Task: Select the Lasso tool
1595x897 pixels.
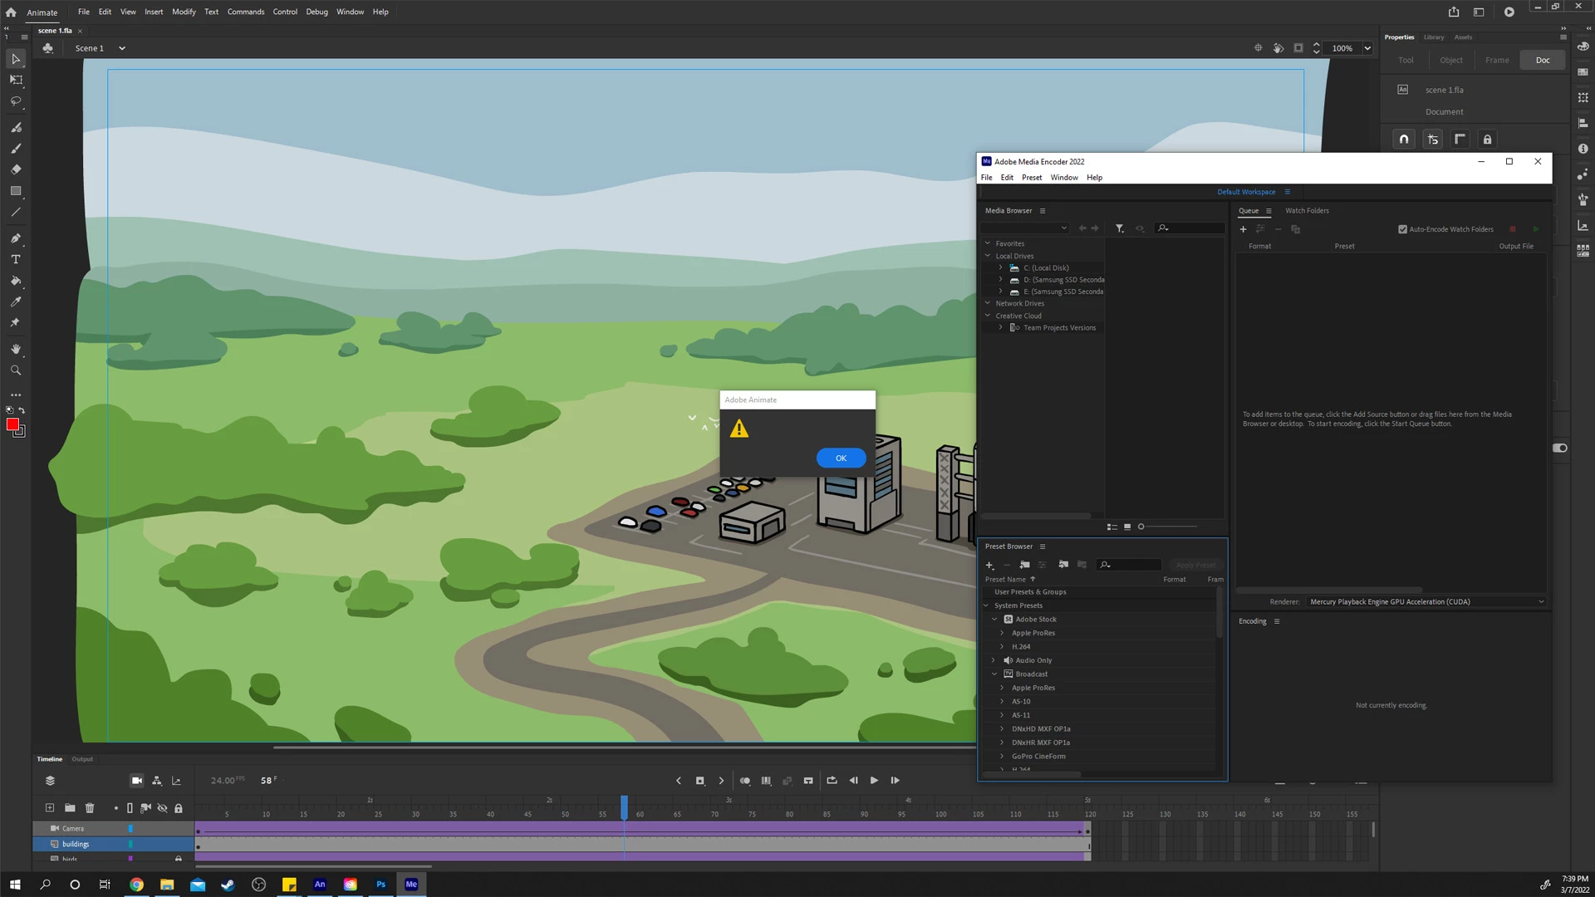Action: [16, 101]
